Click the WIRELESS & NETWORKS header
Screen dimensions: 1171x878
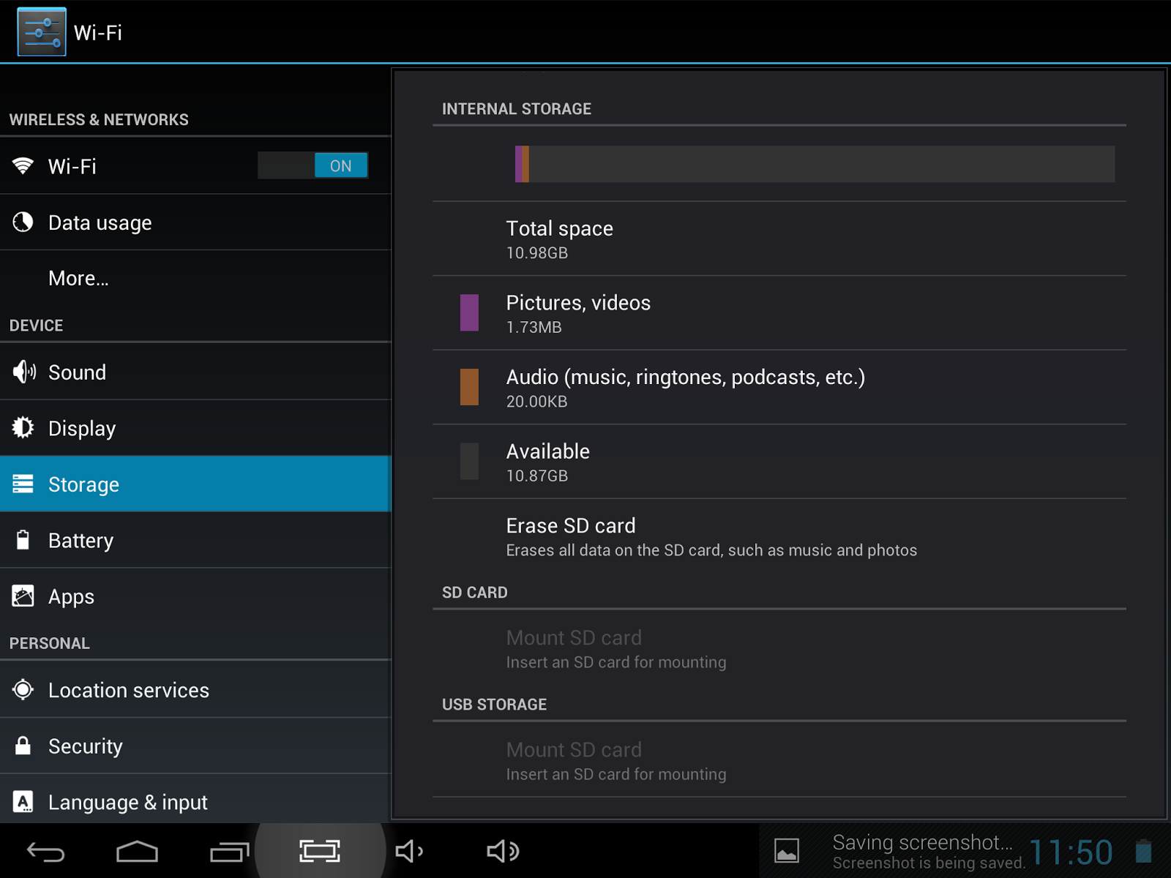coord(99,120)
